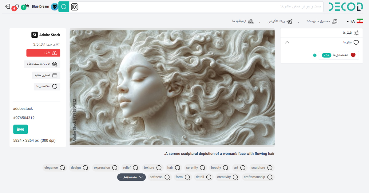Open the Telegram bot menu link
The height and width of the screenshot is (193, 369).
pos(280,21)
